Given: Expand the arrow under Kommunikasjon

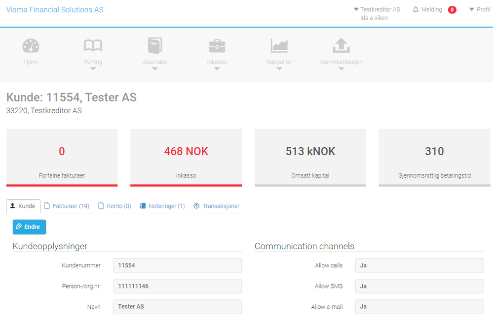Looking at the screenshot, I should coord(341,69).
